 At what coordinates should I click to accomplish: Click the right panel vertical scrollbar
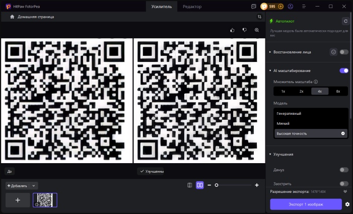(351, 65)
